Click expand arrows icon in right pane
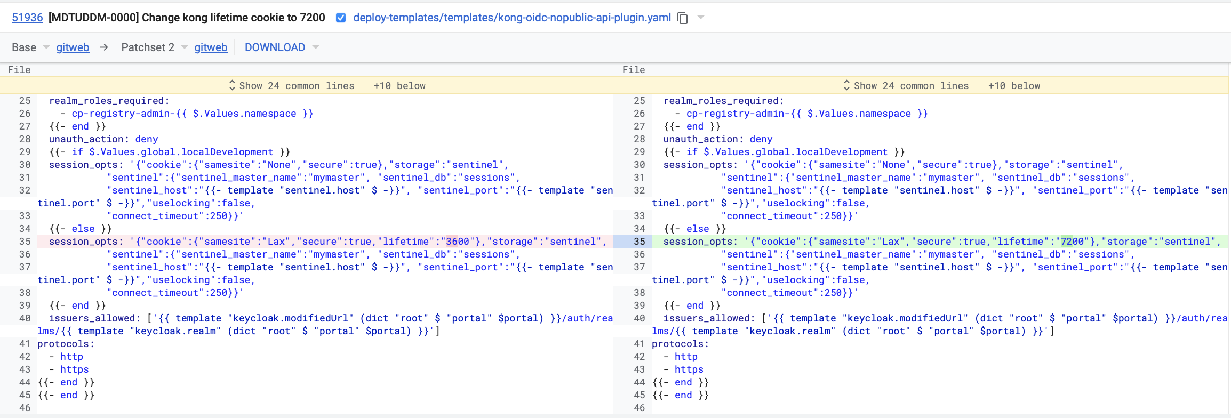 [846, 85]
